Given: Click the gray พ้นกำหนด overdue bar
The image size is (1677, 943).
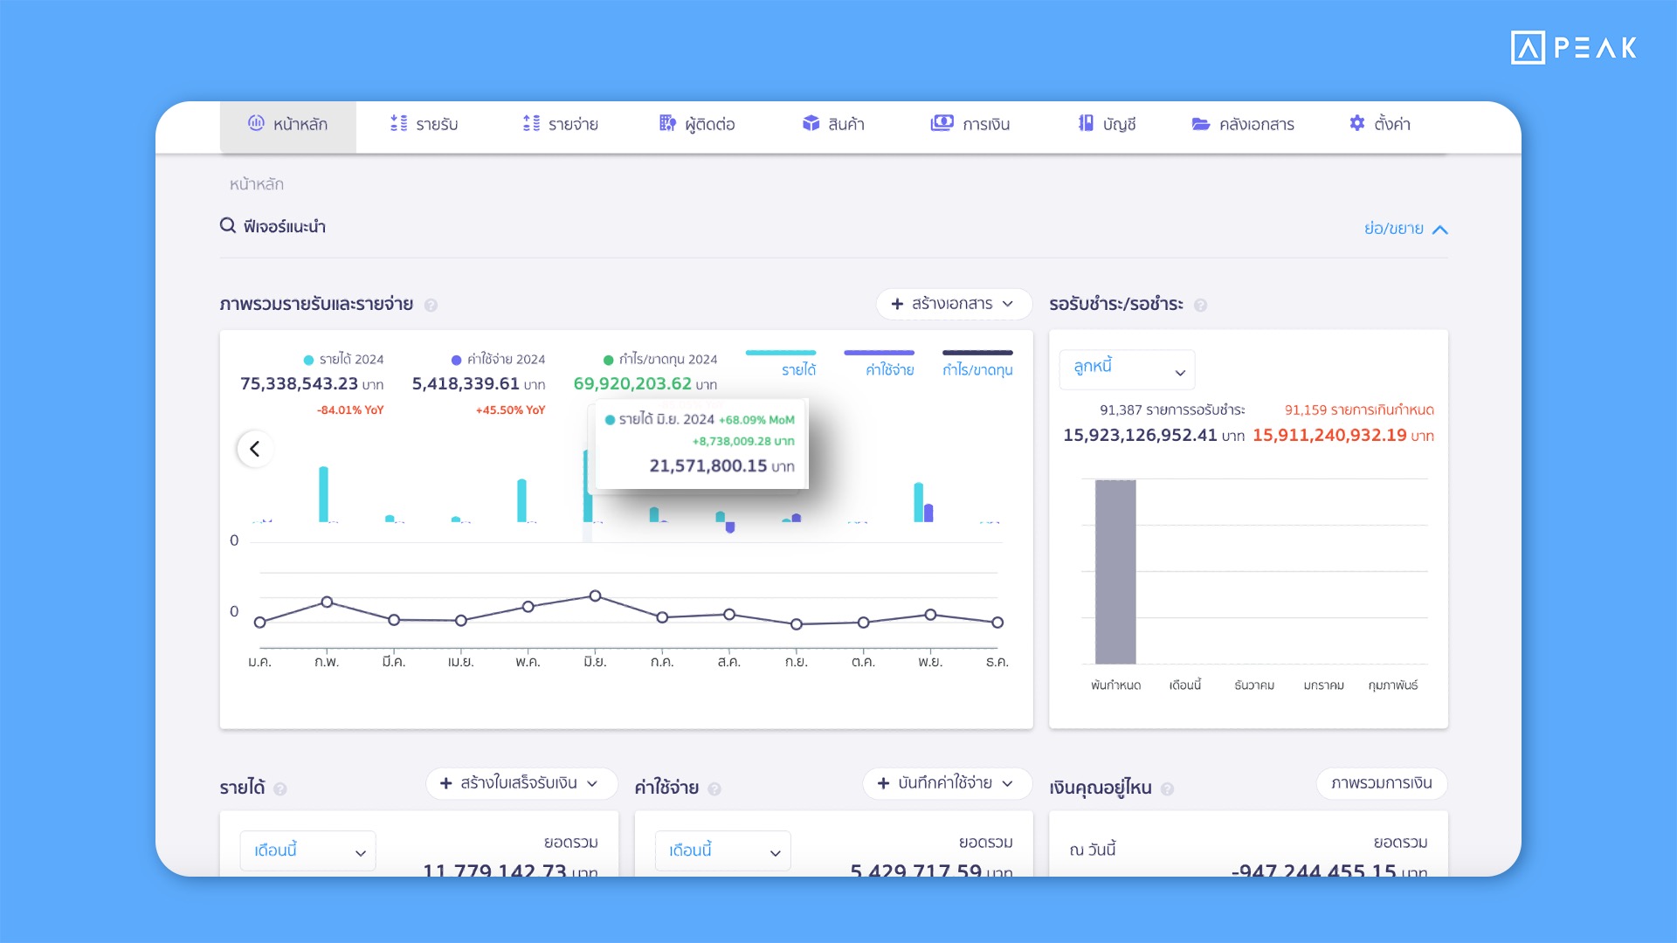Looking at the screenshot, I should [x=1115, y=572].
